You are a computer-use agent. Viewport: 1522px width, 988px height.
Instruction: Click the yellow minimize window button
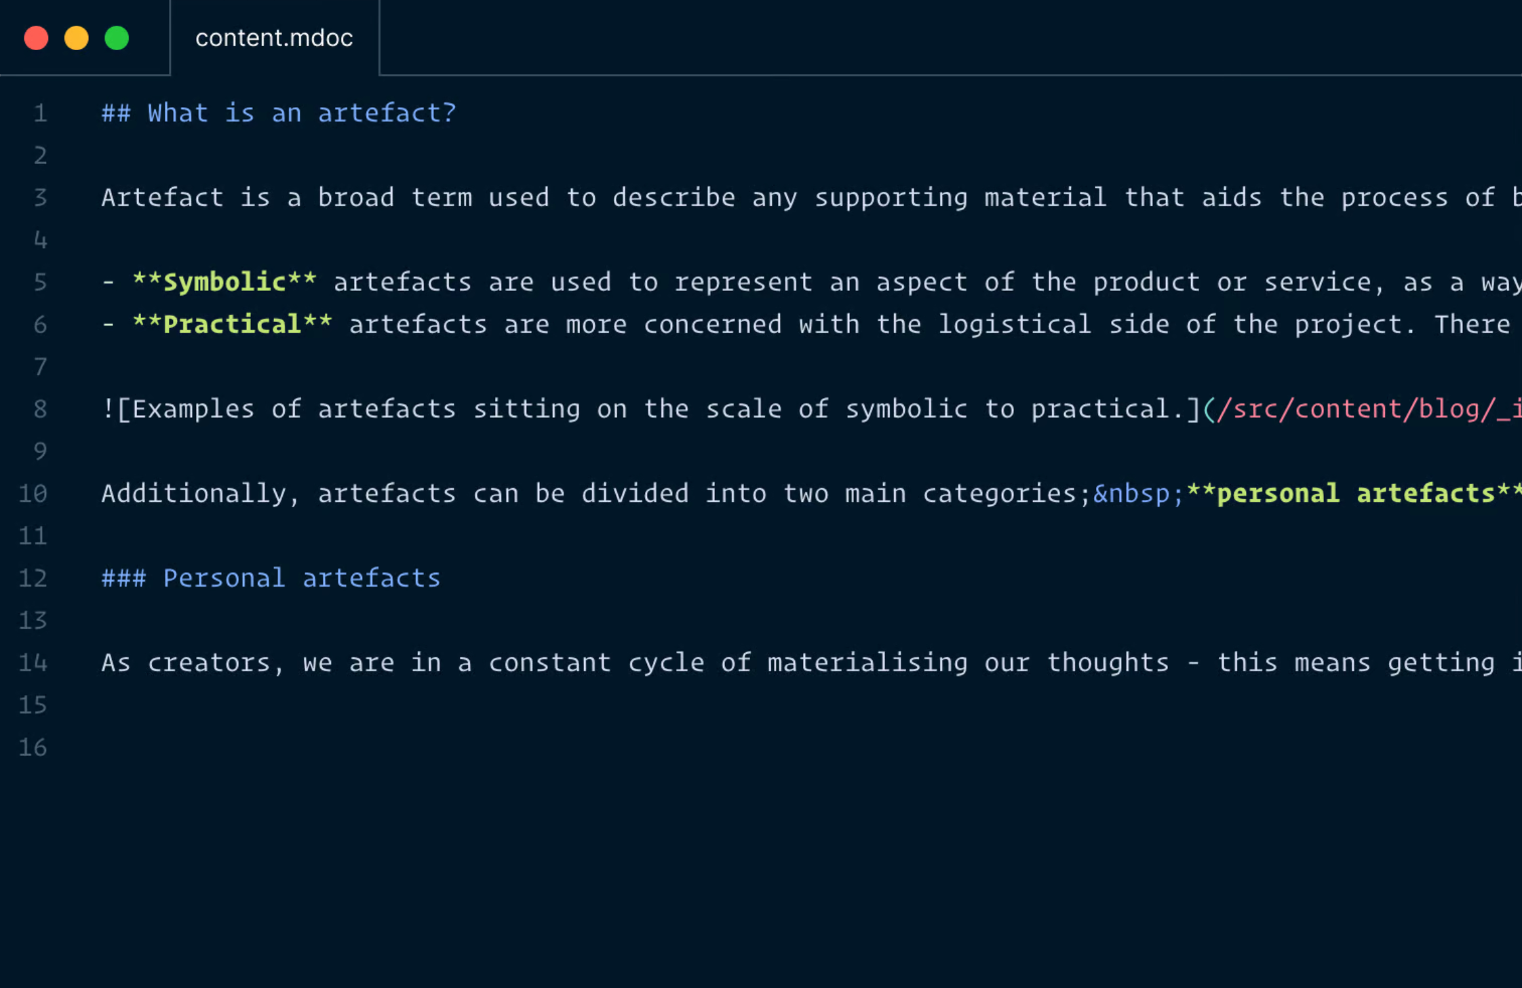(77, 38)
